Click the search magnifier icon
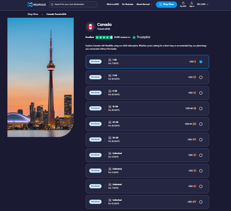The height and width of the screenshot is (211, 231). pos(52,5)
